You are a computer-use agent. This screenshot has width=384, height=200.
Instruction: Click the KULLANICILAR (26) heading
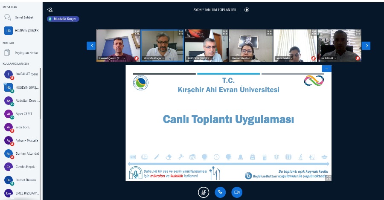click(x=16, y=64)
